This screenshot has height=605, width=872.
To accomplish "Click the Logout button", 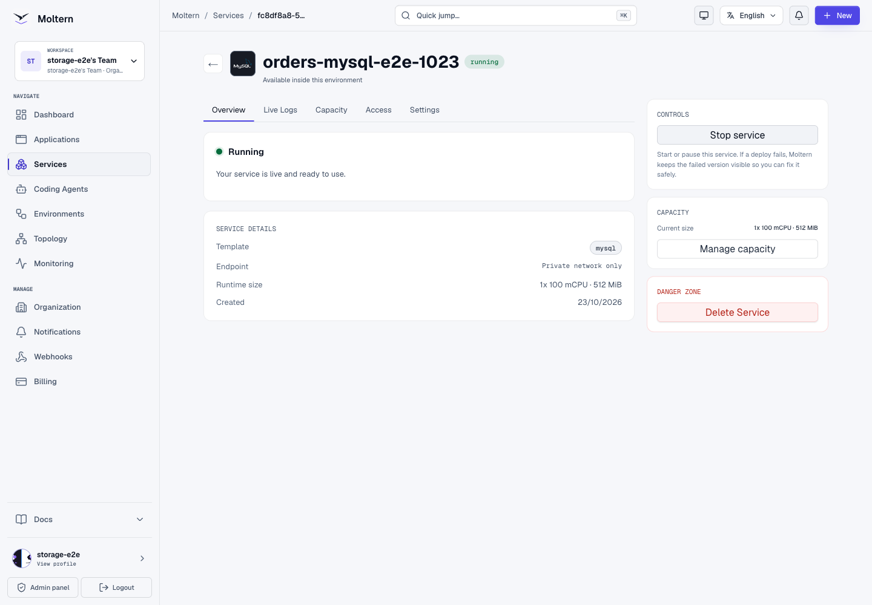I will pos(116,587).
